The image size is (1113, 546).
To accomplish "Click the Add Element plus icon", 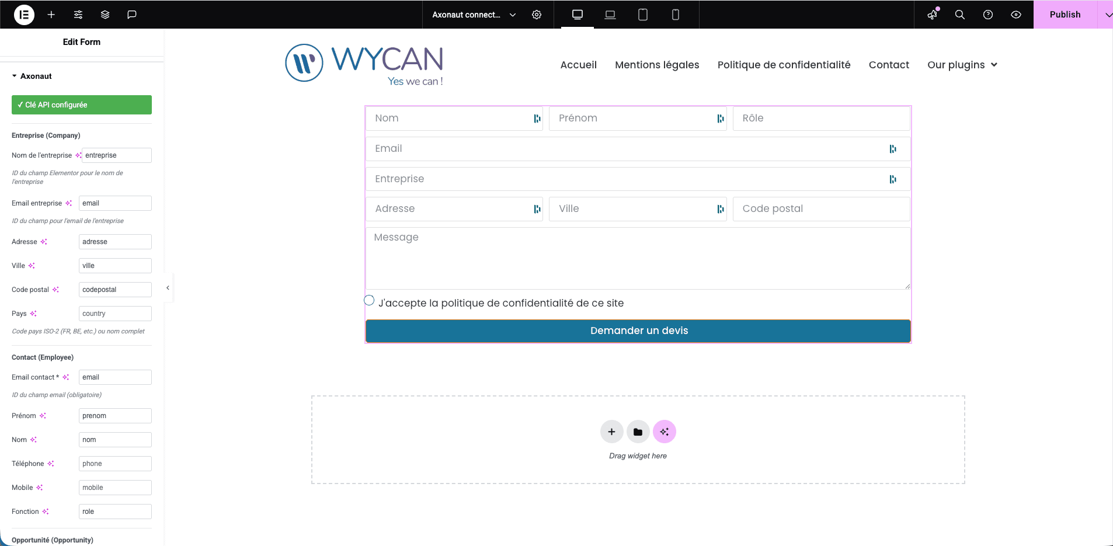I will tap(51, 15).
